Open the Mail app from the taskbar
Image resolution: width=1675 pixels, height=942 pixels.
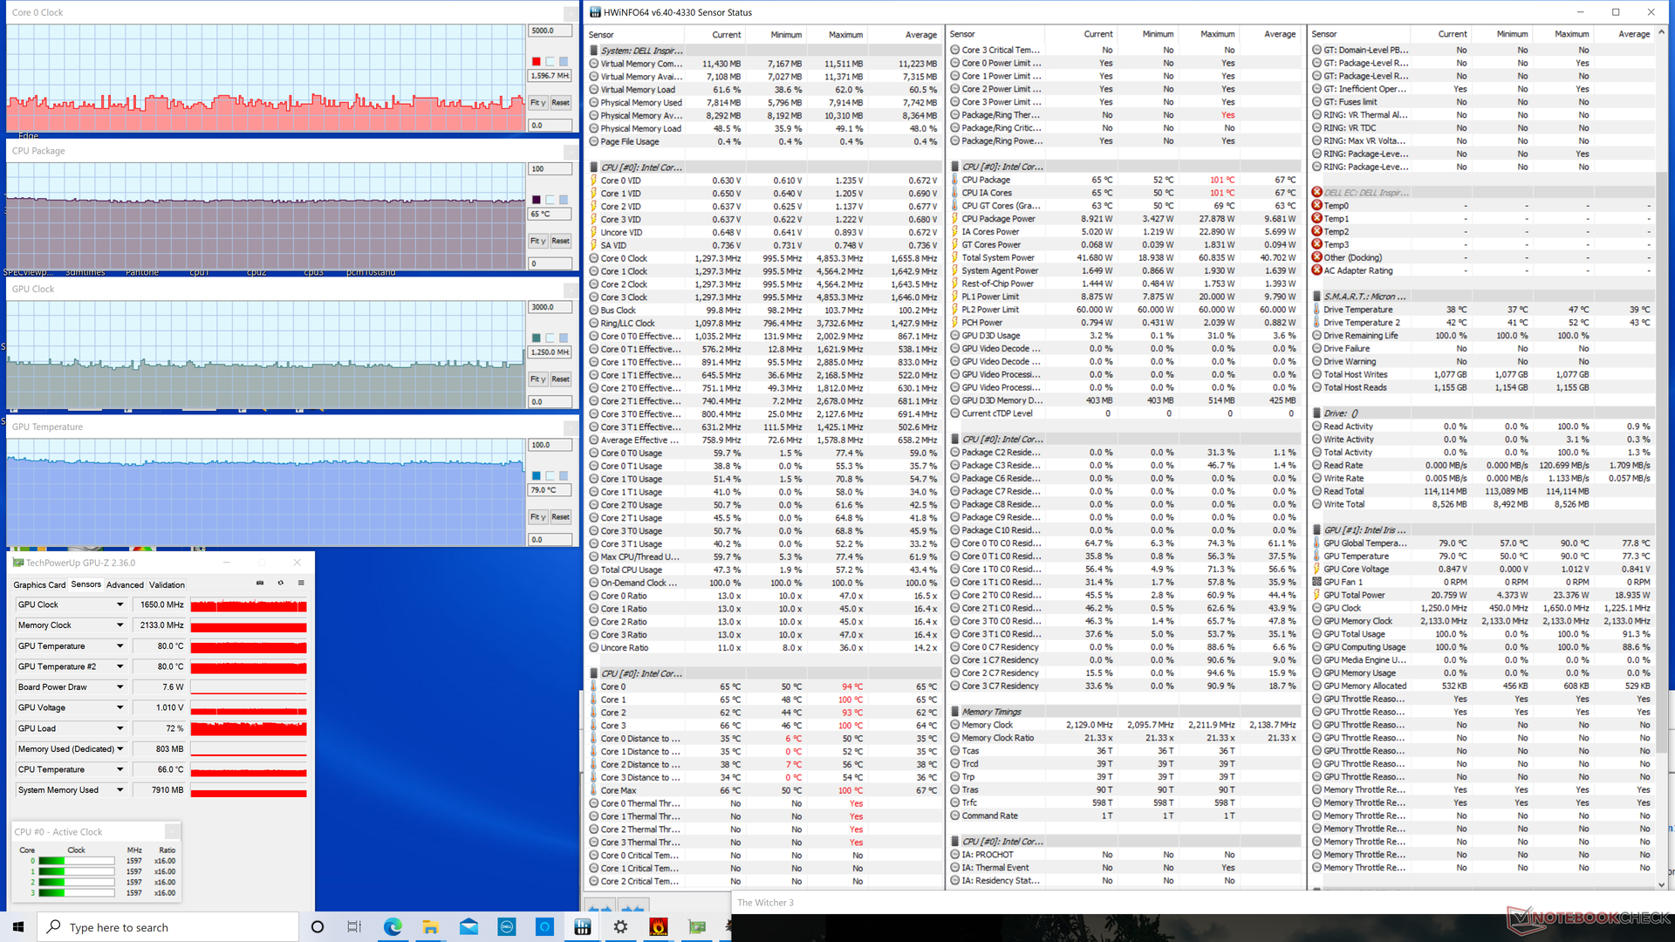[x=468, y=927]
